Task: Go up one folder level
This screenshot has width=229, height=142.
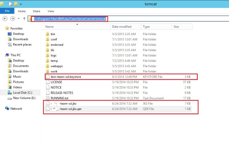Action: (24, 19)
